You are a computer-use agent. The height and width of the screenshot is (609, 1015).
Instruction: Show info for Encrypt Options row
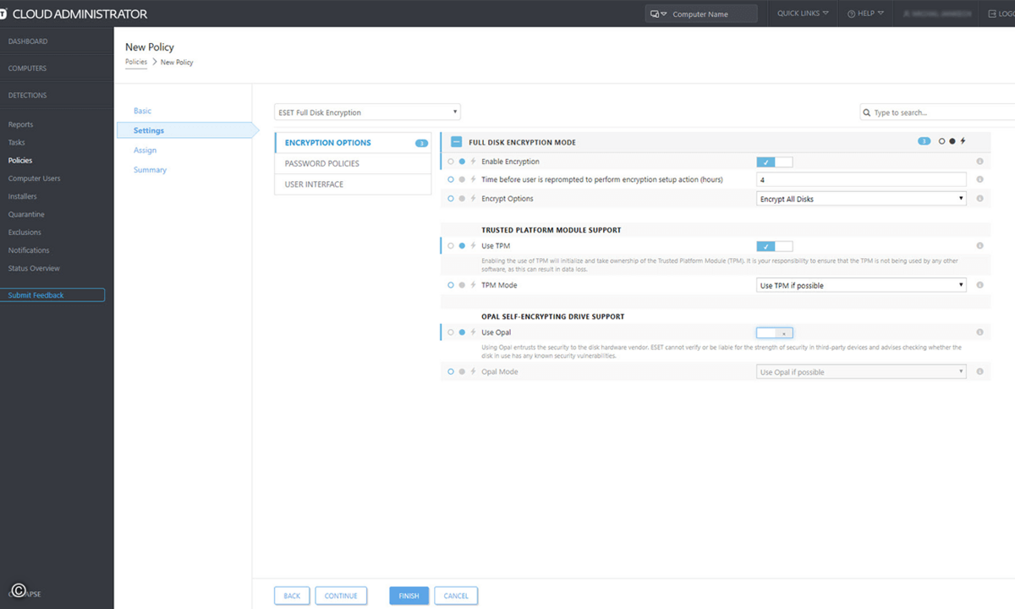pos(979,199)
